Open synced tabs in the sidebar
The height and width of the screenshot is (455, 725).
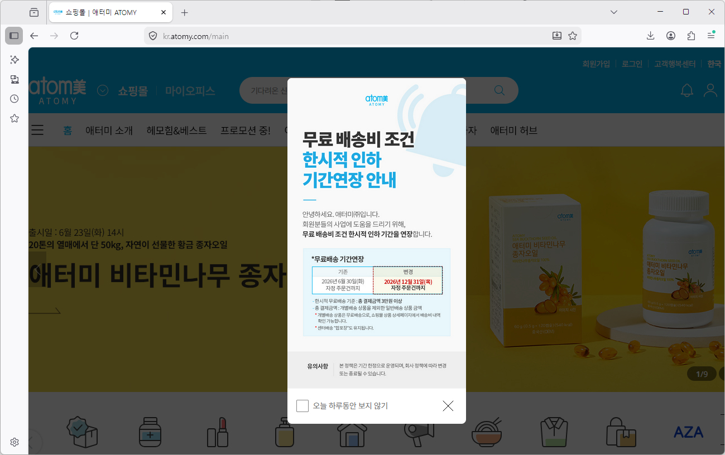(15, 79)
